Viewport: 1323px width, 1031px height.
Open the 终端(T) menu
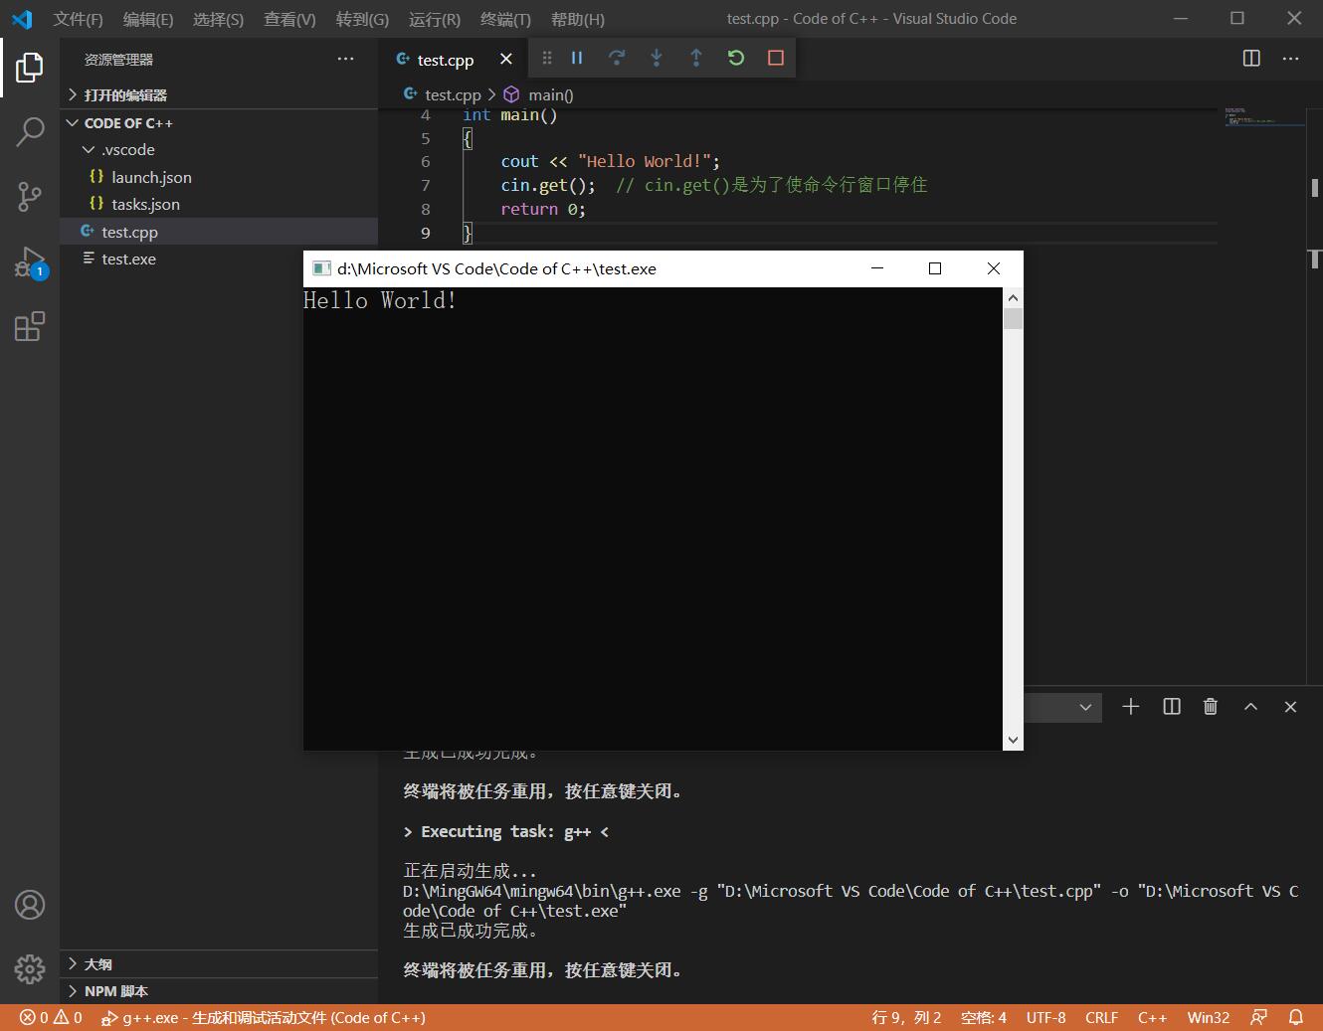point(505,19)
